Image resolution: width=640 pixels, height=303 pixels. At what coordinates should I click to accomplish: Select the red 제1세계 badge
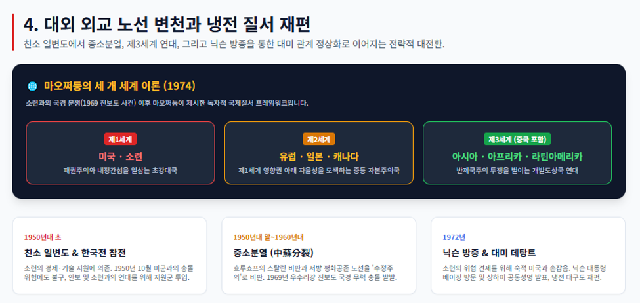[x=120, y=139]
